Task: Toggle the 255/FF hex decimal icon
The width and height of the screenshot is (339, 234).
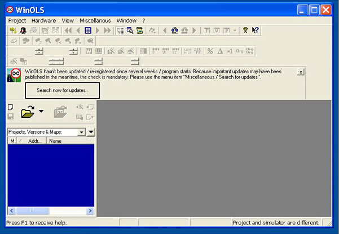Action: [x=197, y=51]
